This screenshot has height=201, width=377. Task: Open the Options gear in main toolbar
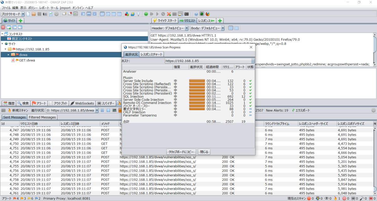click(57, 14)
